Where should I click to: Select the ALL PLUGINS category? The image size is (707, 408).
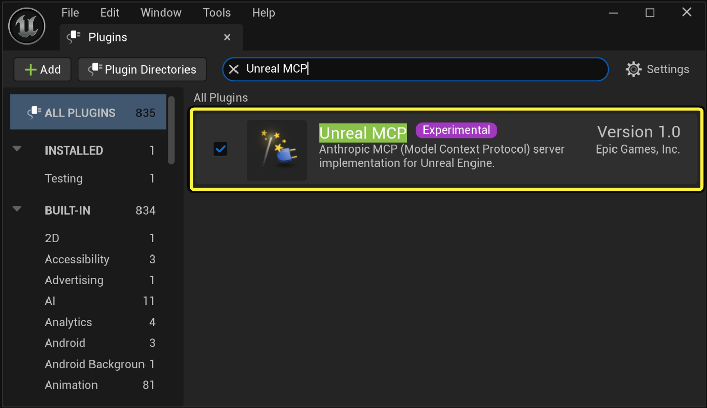88,113
